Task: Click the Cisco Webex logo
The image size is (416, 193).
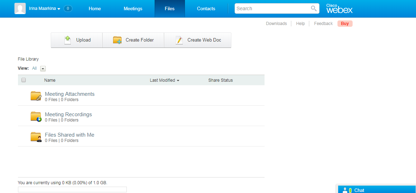Action: [339, 9]
